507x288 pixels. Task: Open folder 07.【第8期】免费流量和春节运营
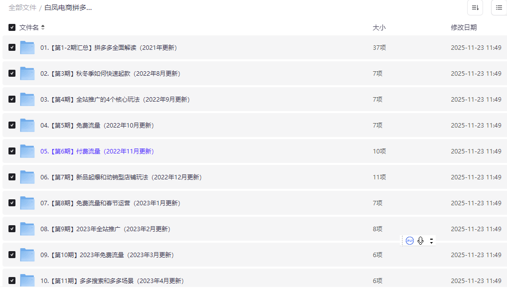[x=110, y=203]
